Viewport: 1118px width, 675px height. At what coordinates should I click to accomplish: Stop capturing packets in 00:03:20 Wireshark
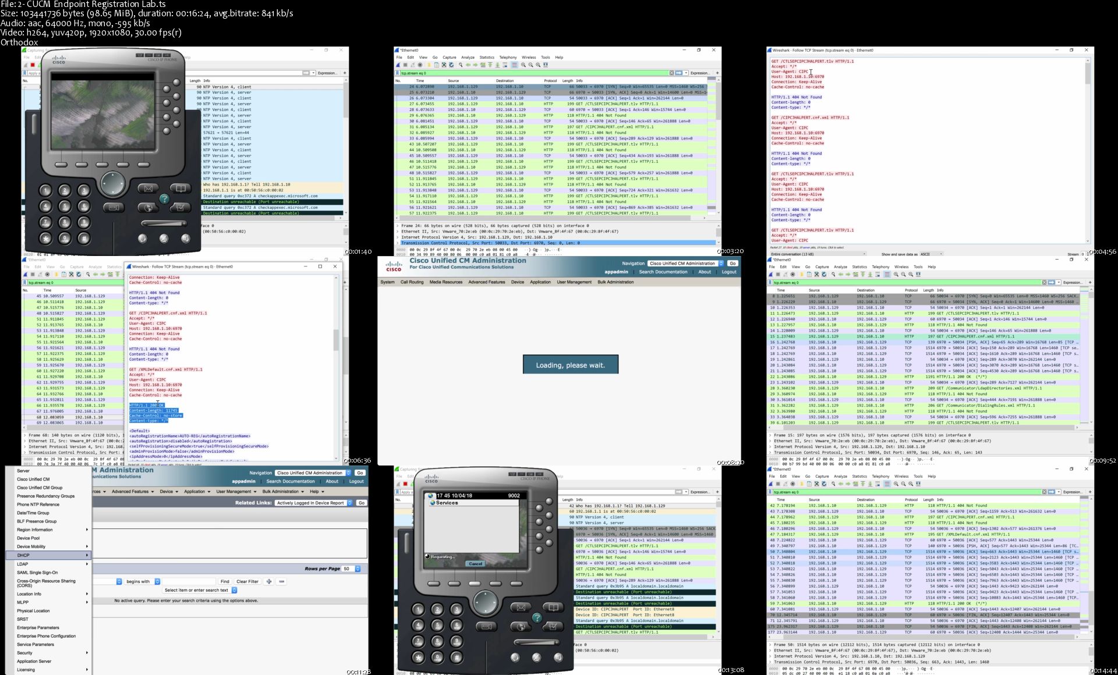click(x=405, y=65)
